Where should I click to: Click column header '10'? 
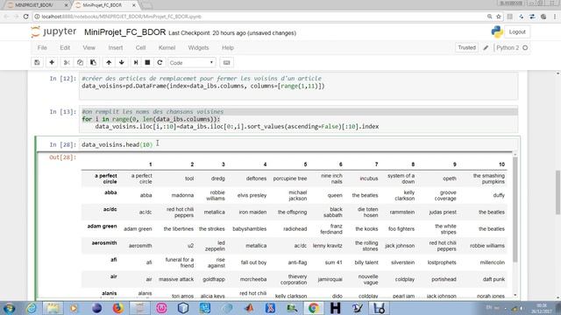501,164
